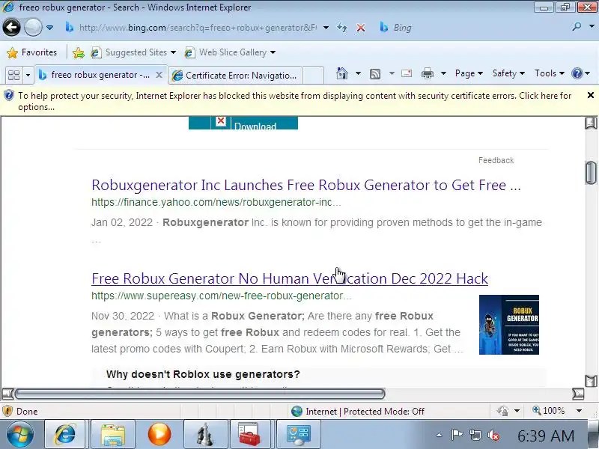Viewport: 599px width, 449px height.
Task: Click the finance.yahoo.com result URL
Action: (216, 202)
